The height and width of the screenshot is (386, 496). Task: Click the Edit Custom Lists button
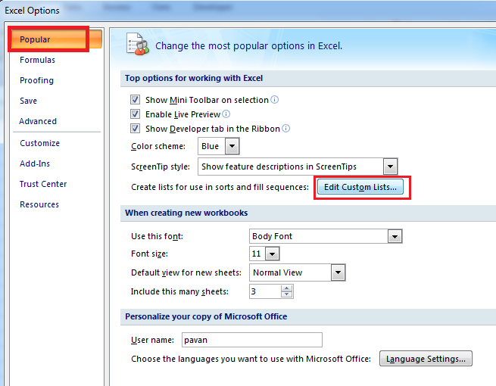click(x=360, y=187)
